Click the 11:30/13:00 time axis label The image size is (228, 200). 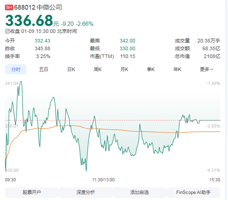103,180
